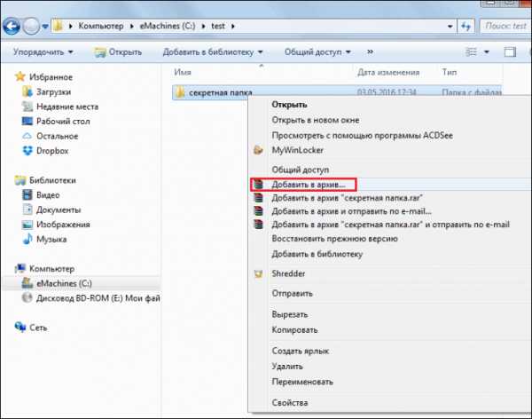Click the Сеть network icon

point(20,327)
